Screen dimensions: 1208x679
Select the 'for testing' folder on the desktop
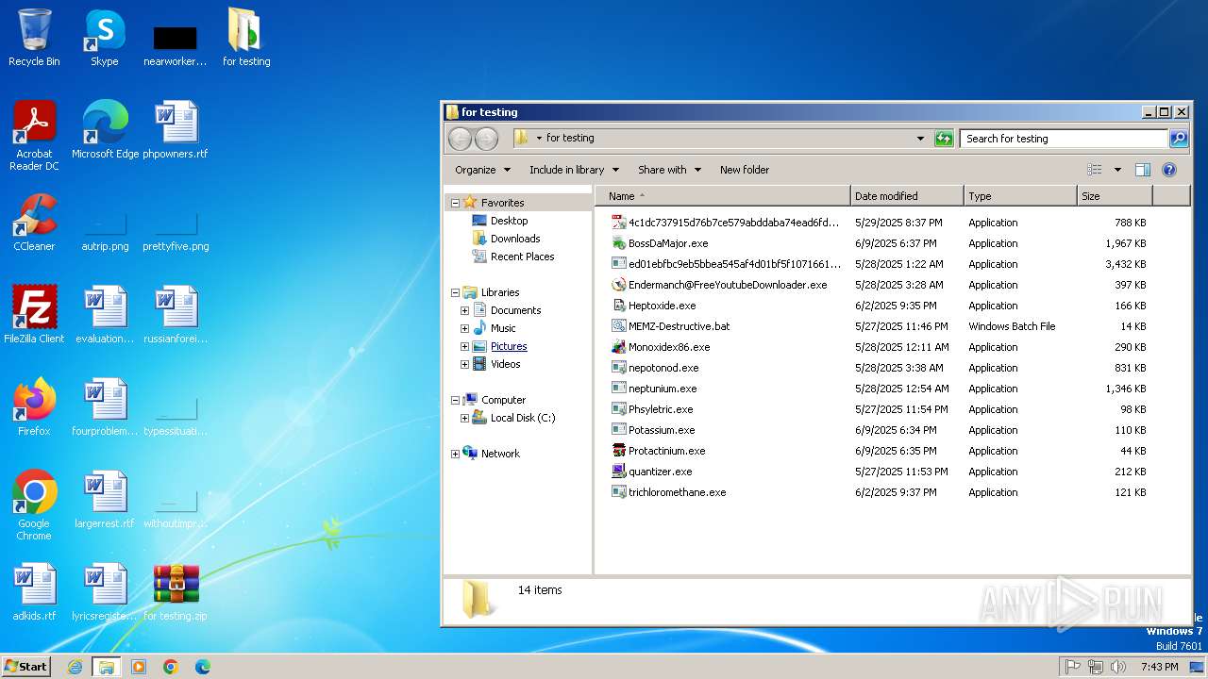tap(246, 38)
